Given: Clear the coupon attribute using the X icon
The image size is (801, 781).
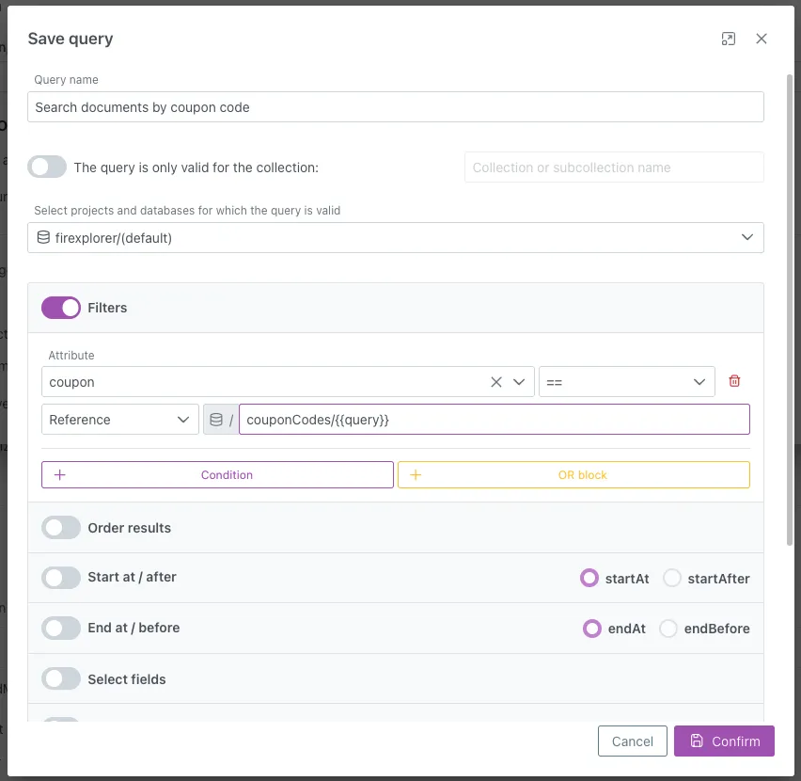Looking at the screenshot, I should (495, 381).
